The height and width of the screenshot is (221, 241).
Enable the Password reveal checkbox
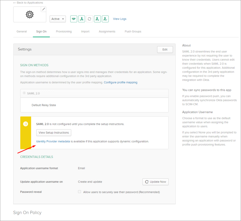click(x=79, y=192)
